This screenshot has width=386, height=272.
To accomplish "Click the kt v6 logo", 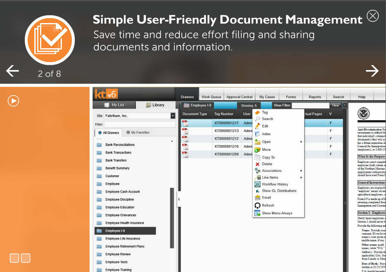I will pyautogui.click(x=106, y=94).
